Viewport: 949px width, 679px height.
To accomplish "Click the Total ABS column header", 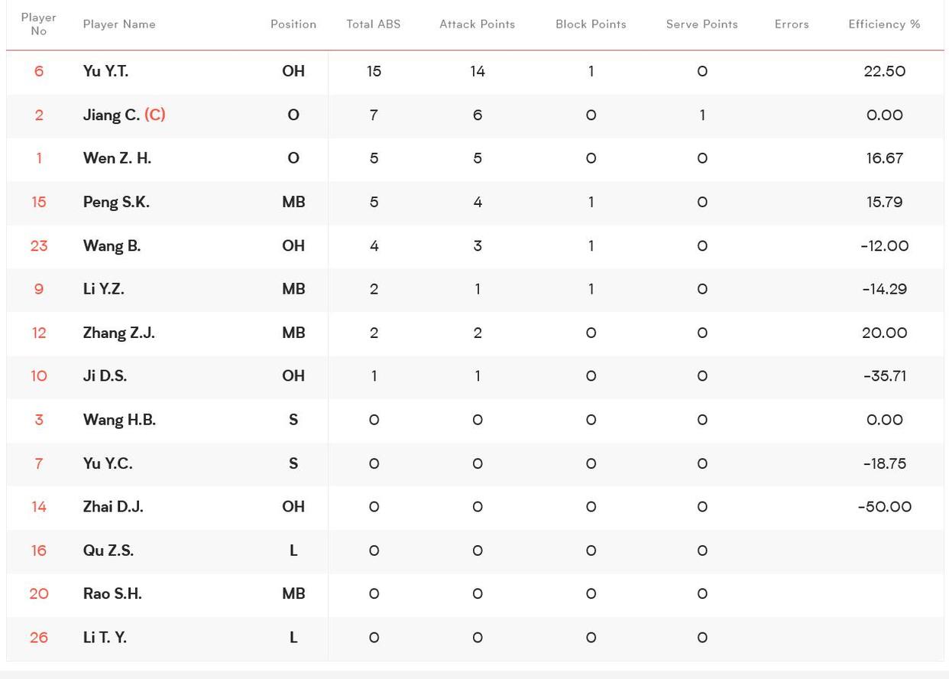I will pos(373,24).
